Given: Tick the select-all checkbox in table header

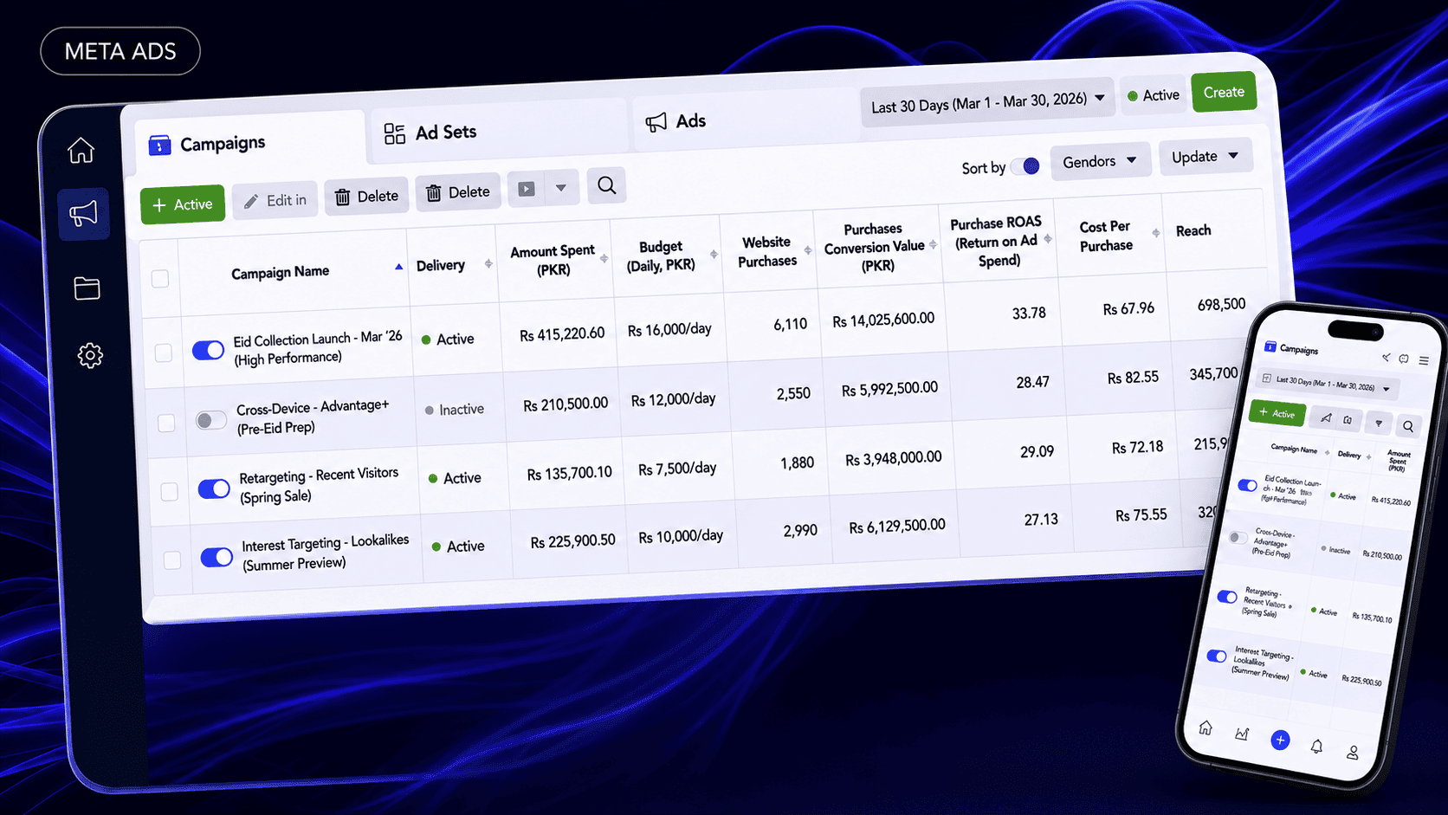Looking at the screenshot, I should click(160, 279).
